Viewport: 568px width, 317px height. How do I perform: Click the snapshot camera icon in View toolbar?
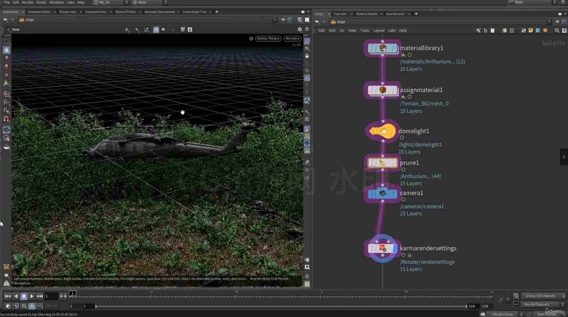(x=190, y=30)
